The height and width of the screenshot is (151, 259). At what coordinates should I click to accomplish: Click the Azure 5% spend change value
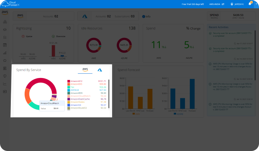click(x=189, y=45)
